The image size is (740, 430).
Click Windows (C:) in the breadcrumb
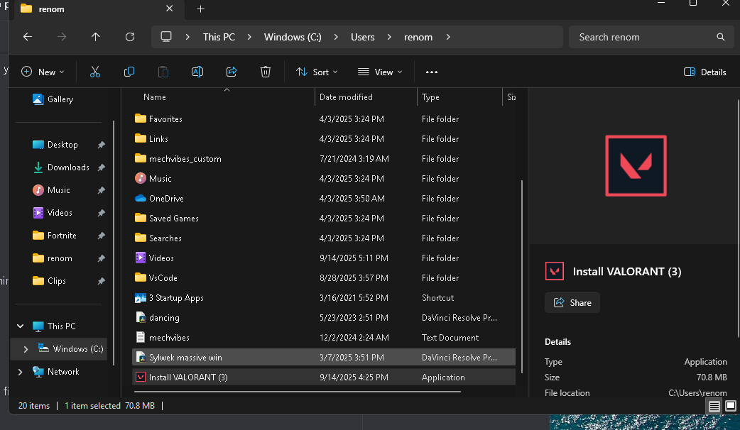pyautogui.click(x=293, y=37)
